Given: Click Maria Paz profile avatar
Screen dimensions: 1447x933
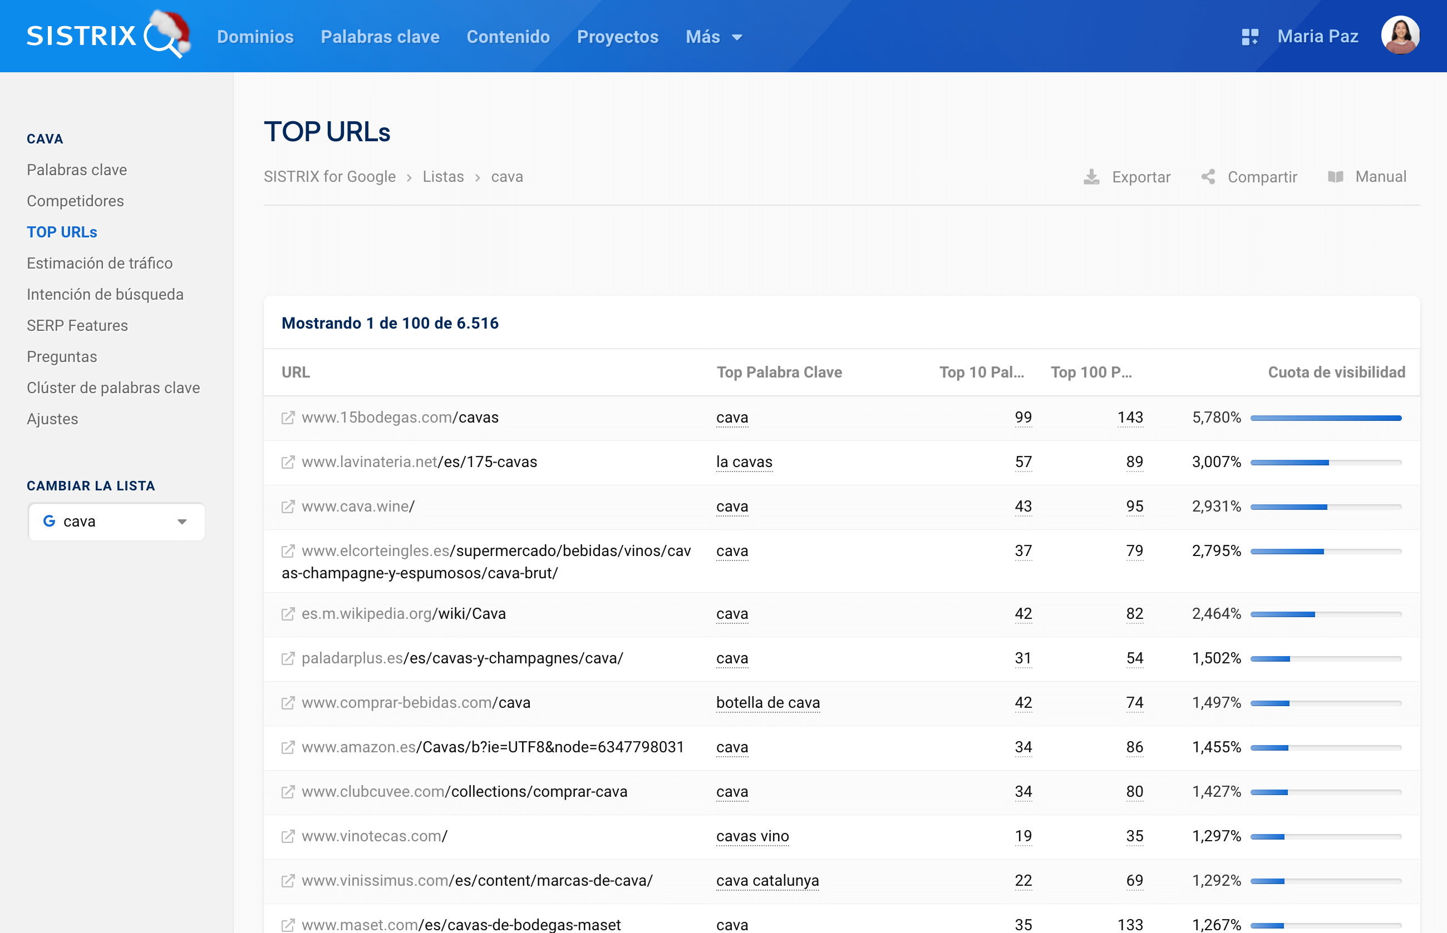Looking at the screenshot, I should [x=1400, y=36].
